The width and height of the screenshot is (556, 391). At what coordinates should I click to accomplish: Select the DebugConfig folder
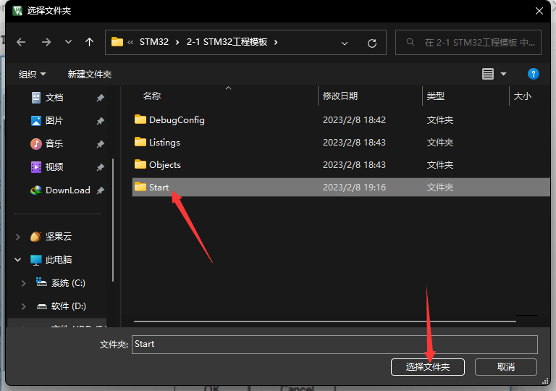tap(177, 120)
